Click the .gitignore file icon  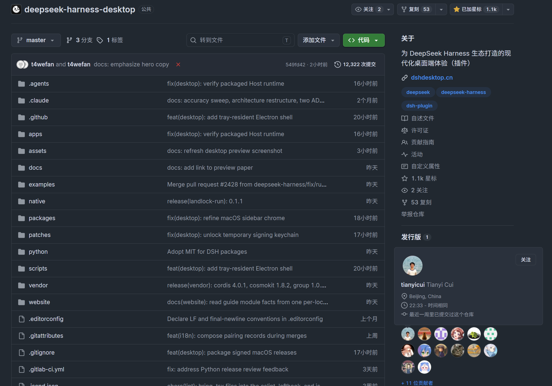point(21,353)
